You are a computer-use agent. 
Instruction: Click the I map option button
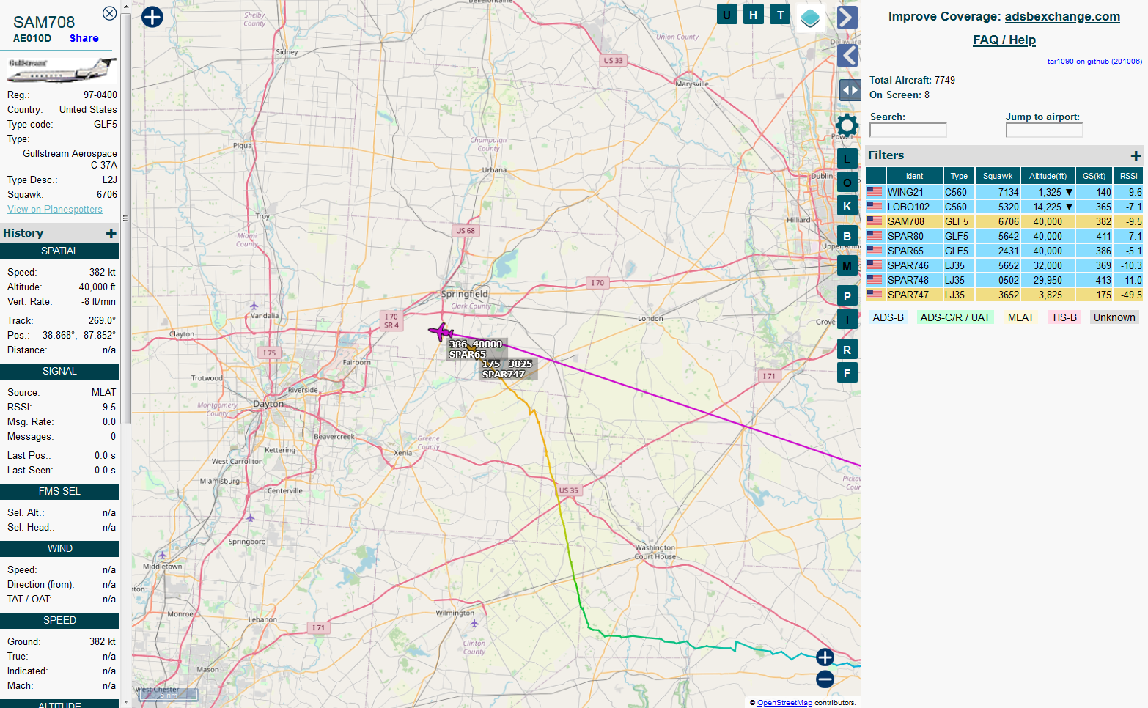[847, 320]
